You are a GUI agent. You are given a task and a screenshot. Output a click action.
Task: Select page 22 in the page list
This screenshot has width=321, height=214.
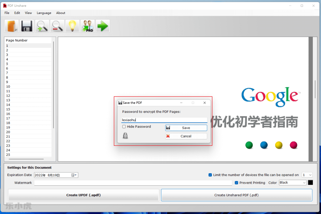[x=28, y=141]
